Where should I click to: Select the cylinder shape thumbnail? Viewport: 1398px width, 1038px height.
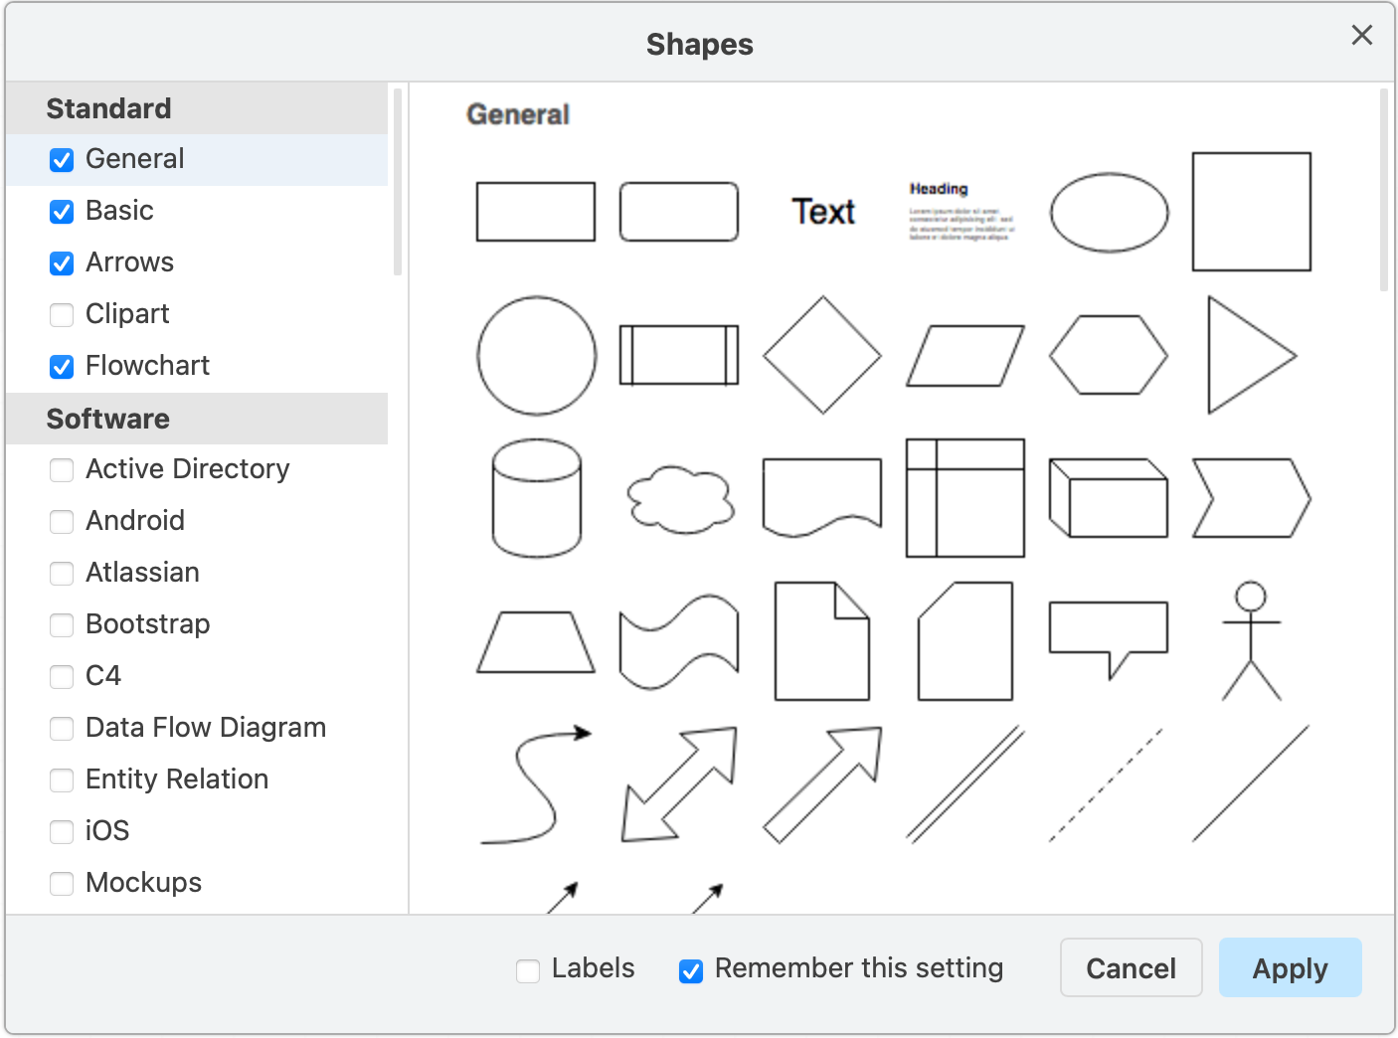(536, 498)
